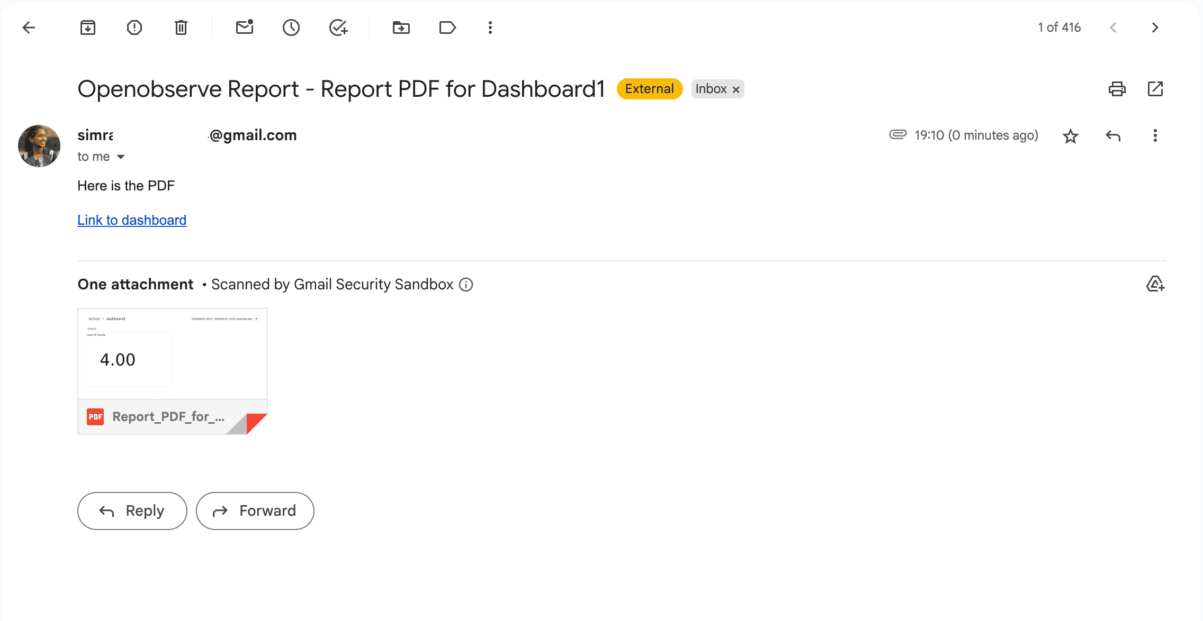Open the email in a new window
The image size is (1203, 621).
(1155, 89)
